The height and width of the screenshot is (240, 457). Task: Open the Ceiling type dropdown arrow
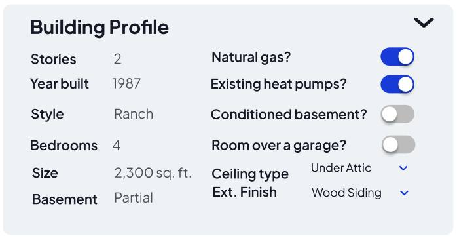tap(403, 168)
